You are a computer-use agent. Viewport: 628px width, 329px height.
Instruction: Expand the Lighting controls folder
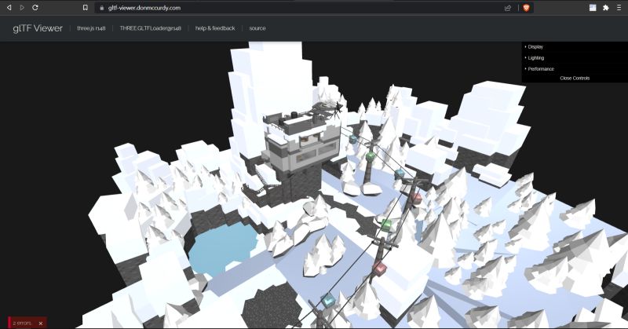tap(575, 57)
